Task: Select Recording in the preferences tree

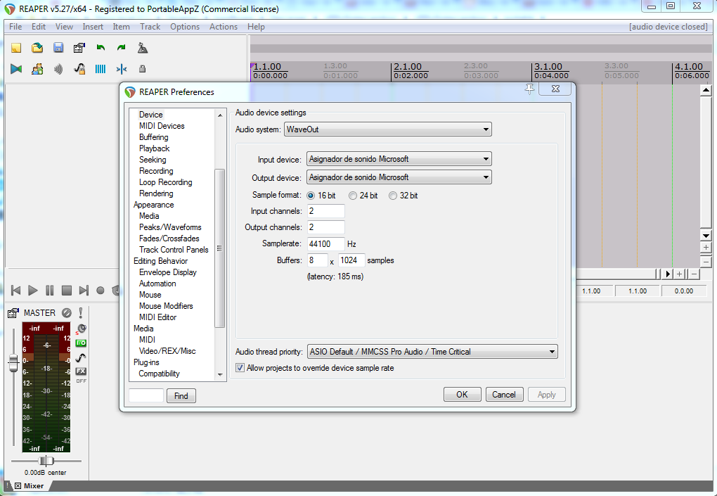Action: pos(156,171)
